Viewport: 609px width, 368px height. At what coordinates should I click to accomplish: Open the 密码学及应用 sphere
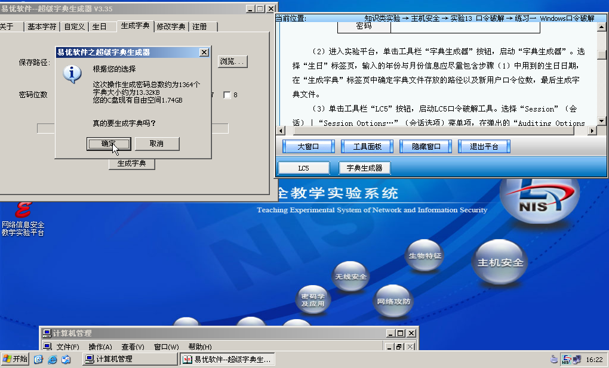[x=313, y=299]
